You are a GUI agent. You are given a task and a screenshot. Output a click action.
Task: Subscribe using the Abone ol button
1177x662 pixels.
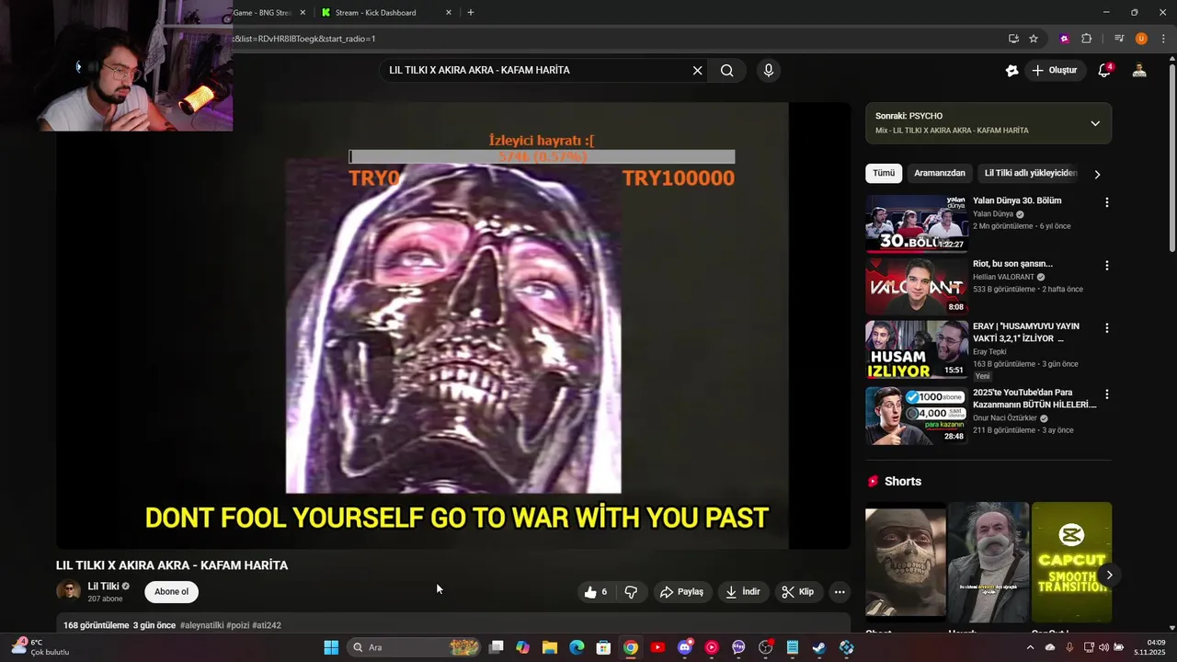point(171,591)
